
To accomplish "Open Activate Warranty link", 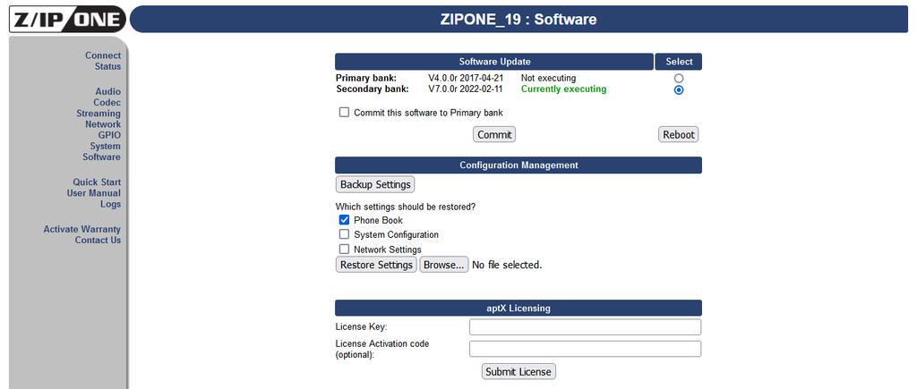I will pos(81,229).
